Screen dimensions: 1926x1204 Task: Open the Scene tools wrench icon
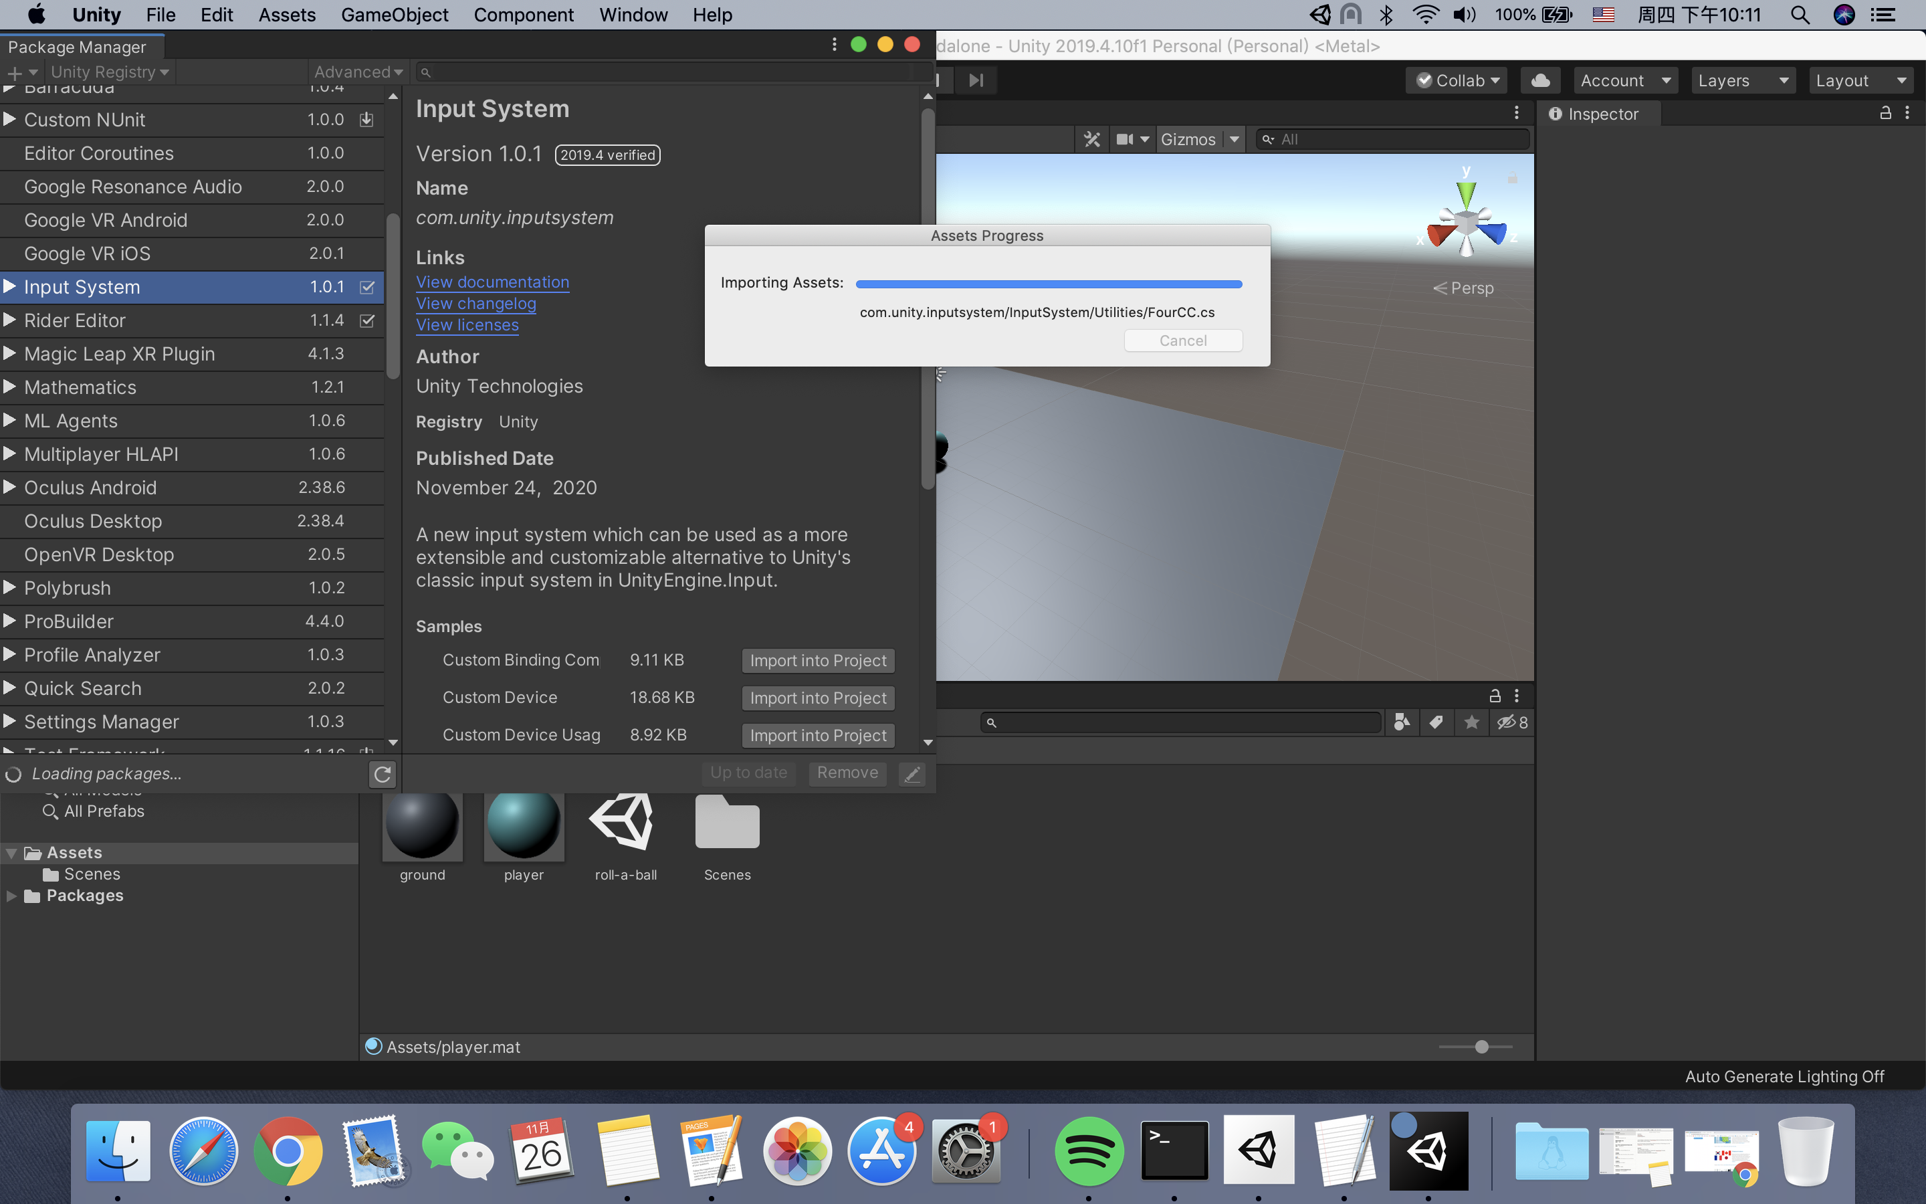coord(1092,139)
